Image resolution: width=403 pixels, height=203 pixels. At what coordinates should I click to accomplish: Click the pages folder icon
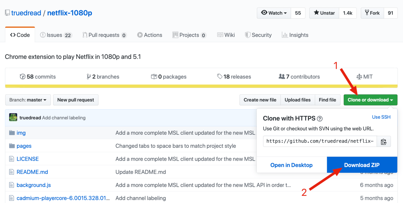(12, 146)
